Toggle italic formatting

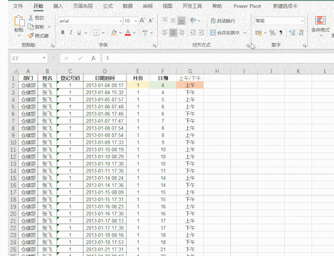click(71, 32)
